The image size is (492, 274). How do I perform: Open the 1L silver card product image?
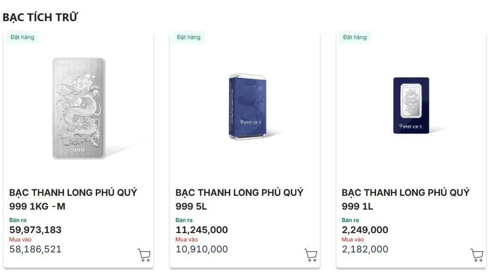(x=411, y=106)
